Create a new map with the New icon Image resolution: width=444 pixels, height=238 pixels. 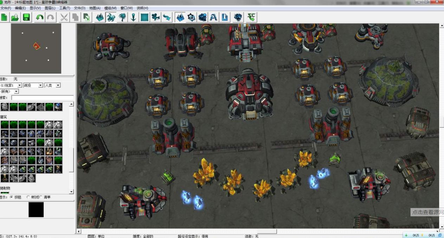click(4, 17)
